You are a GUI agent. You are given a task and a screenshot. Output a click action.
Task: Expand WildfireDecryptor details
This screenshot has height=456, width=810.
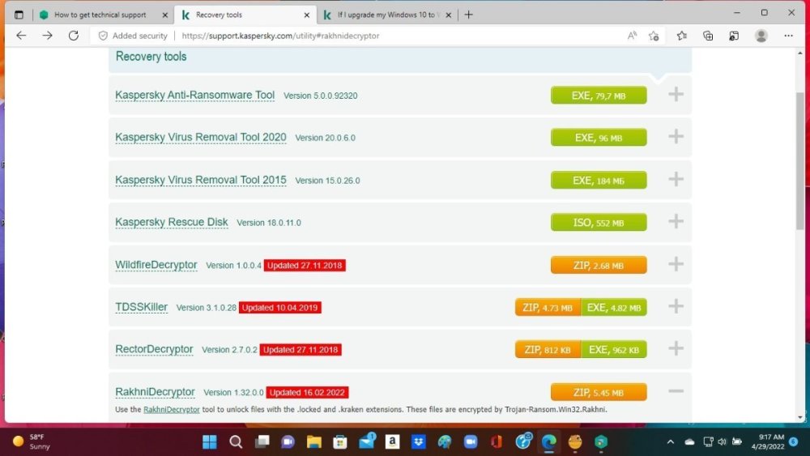(676, 264)
